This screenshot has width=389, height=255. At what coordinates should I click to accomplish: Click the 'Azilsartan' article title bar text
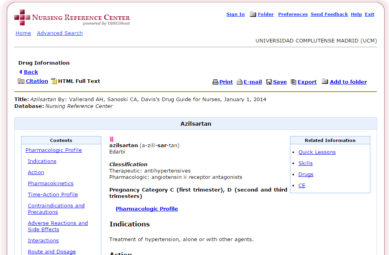pos(196,124)
